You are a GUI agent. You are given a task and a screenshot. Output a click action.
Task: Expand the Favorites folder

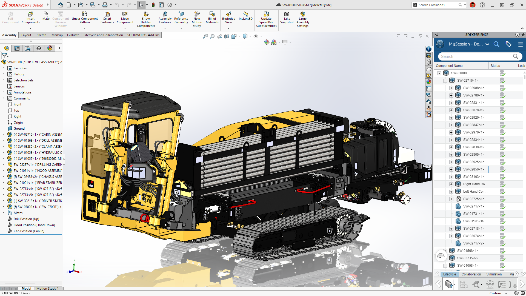(3, 68)
